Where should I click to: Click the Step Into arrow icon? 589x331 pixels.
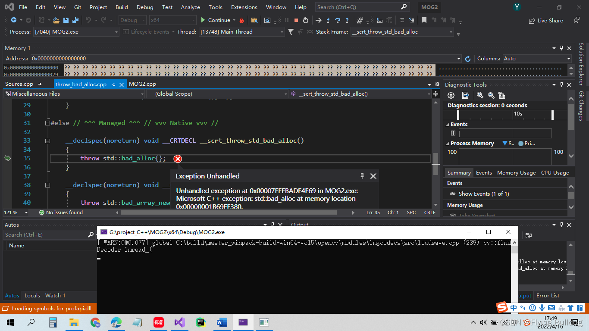click(x=328, y=20)
